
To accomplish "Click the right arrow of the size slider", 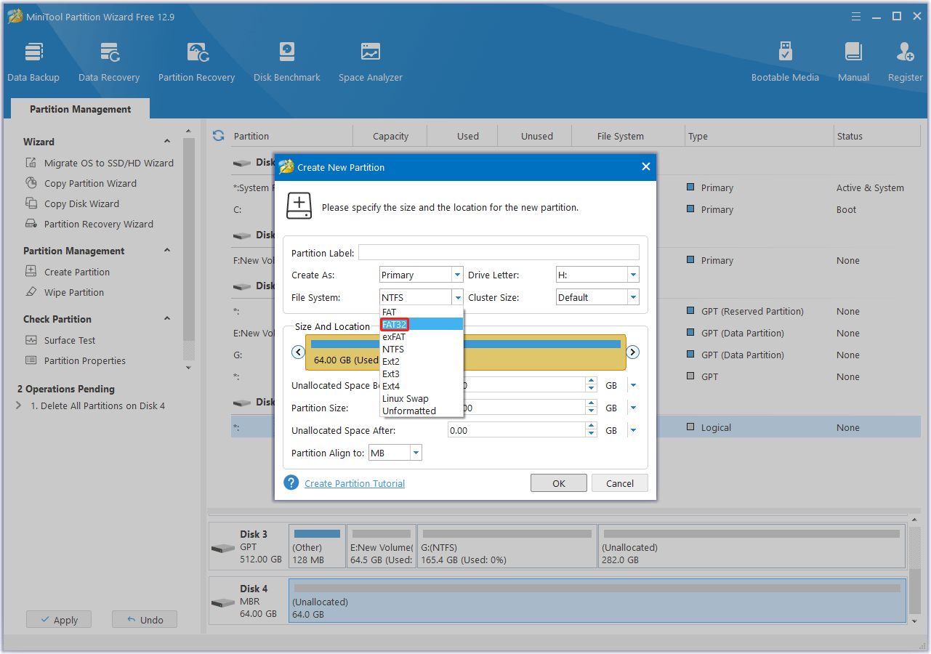I will [632, 352].
